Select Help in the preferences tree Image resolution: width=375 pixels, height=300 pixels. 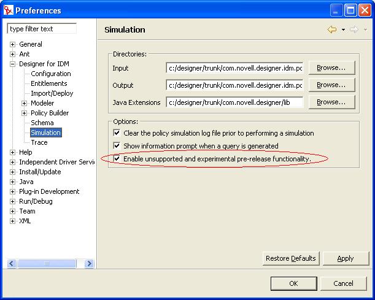click(x=26, y=152)
